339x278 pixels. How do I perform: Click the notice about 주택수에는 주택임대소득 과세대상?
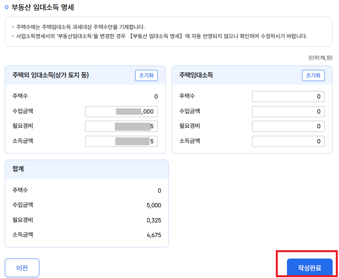(80, 27)
